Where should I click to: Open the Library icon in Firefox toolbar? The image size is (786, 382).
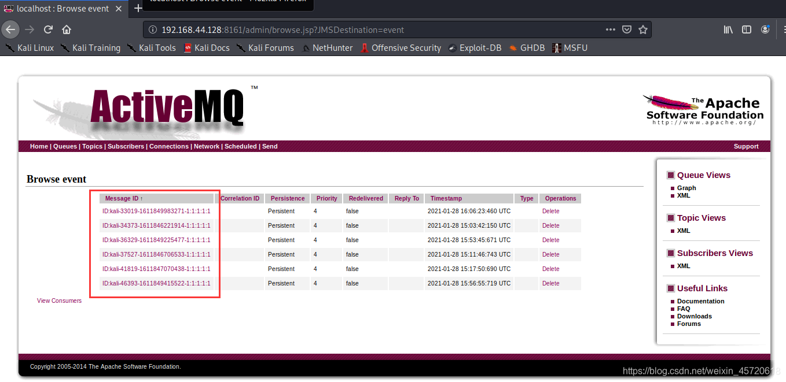coord(729,29)
